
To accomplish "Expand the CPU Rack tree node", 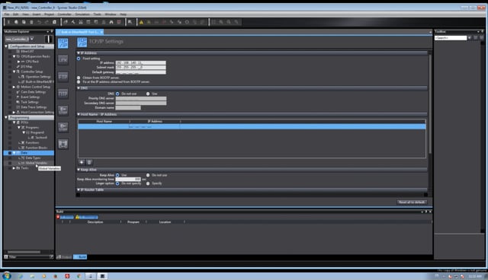I will tap(18, 62).
